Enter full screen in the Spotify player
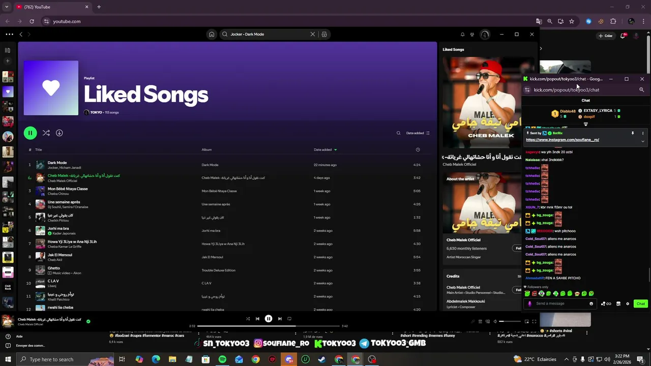Screen dimensions: 651x366 [x=534, y=321]
